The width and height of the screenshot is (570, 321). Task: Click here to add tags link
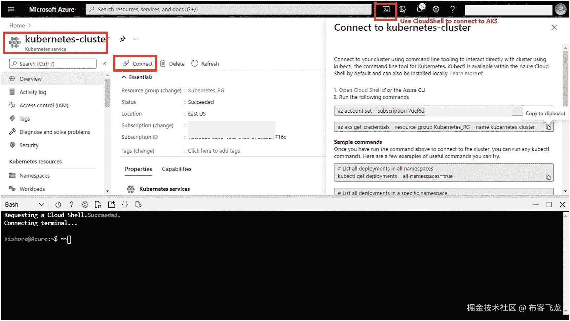coord(214,151)
